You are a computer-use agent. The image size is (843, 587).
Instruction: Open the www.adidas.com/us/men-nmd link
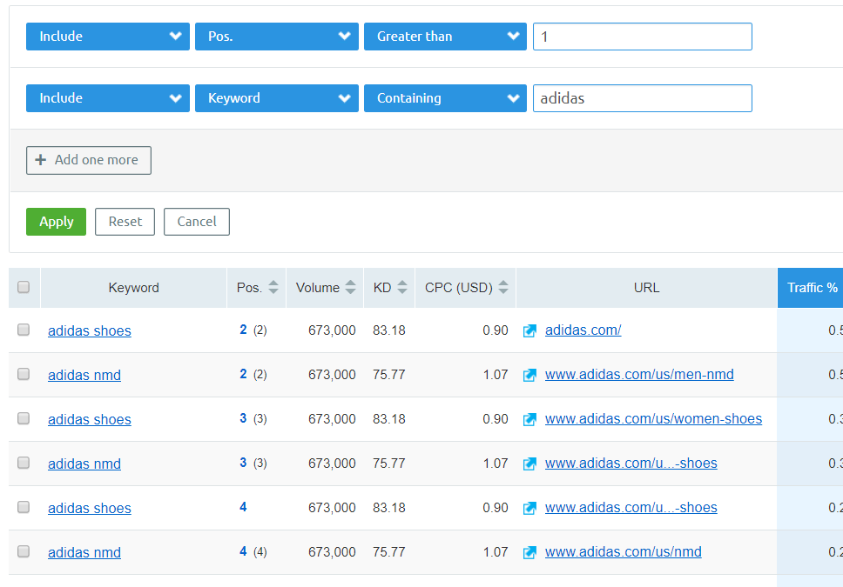(x=639, y=375)
